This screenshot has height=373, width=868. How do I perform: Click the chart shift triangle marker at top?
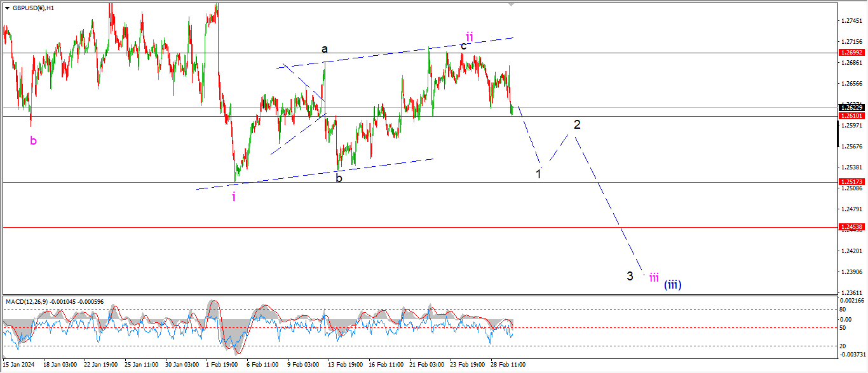[x=511, y=4]
